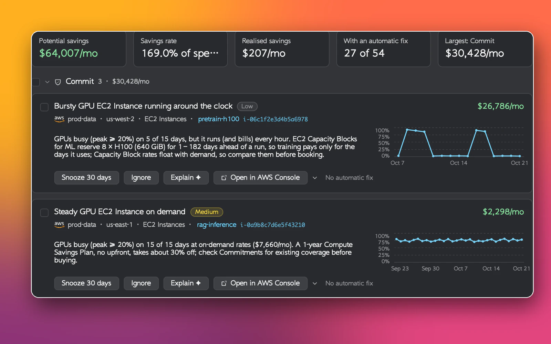Click Commit group total $30,428/mo

131,82
